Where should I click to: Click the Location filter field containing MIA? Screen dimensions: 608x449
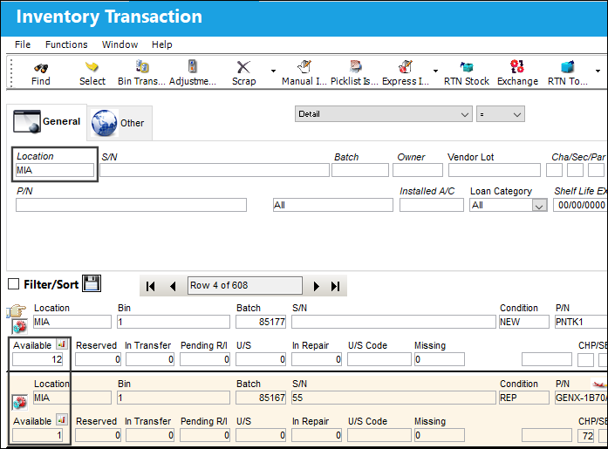pos(55,170)
